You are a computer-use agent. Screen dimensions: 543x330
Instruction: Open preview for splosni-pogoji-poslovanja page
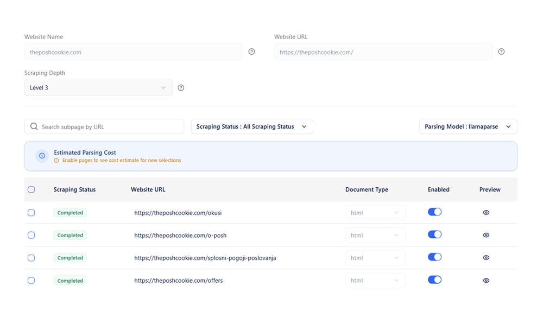(486, 258)
